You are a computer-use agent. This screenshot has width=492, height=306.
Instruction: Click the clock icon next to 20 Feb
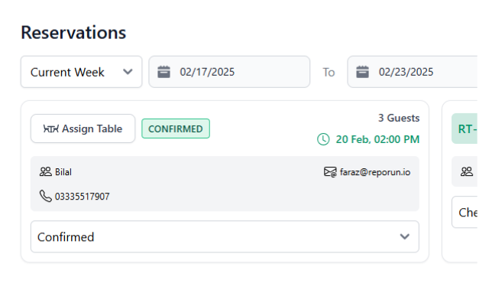323,139
